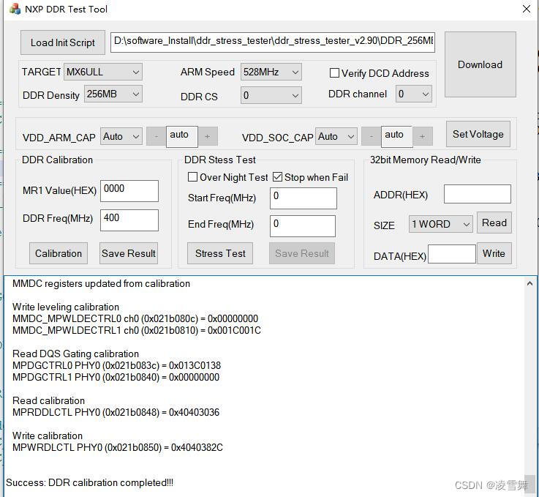Click the MPRDDLCTL PHY0 log line

116,412
